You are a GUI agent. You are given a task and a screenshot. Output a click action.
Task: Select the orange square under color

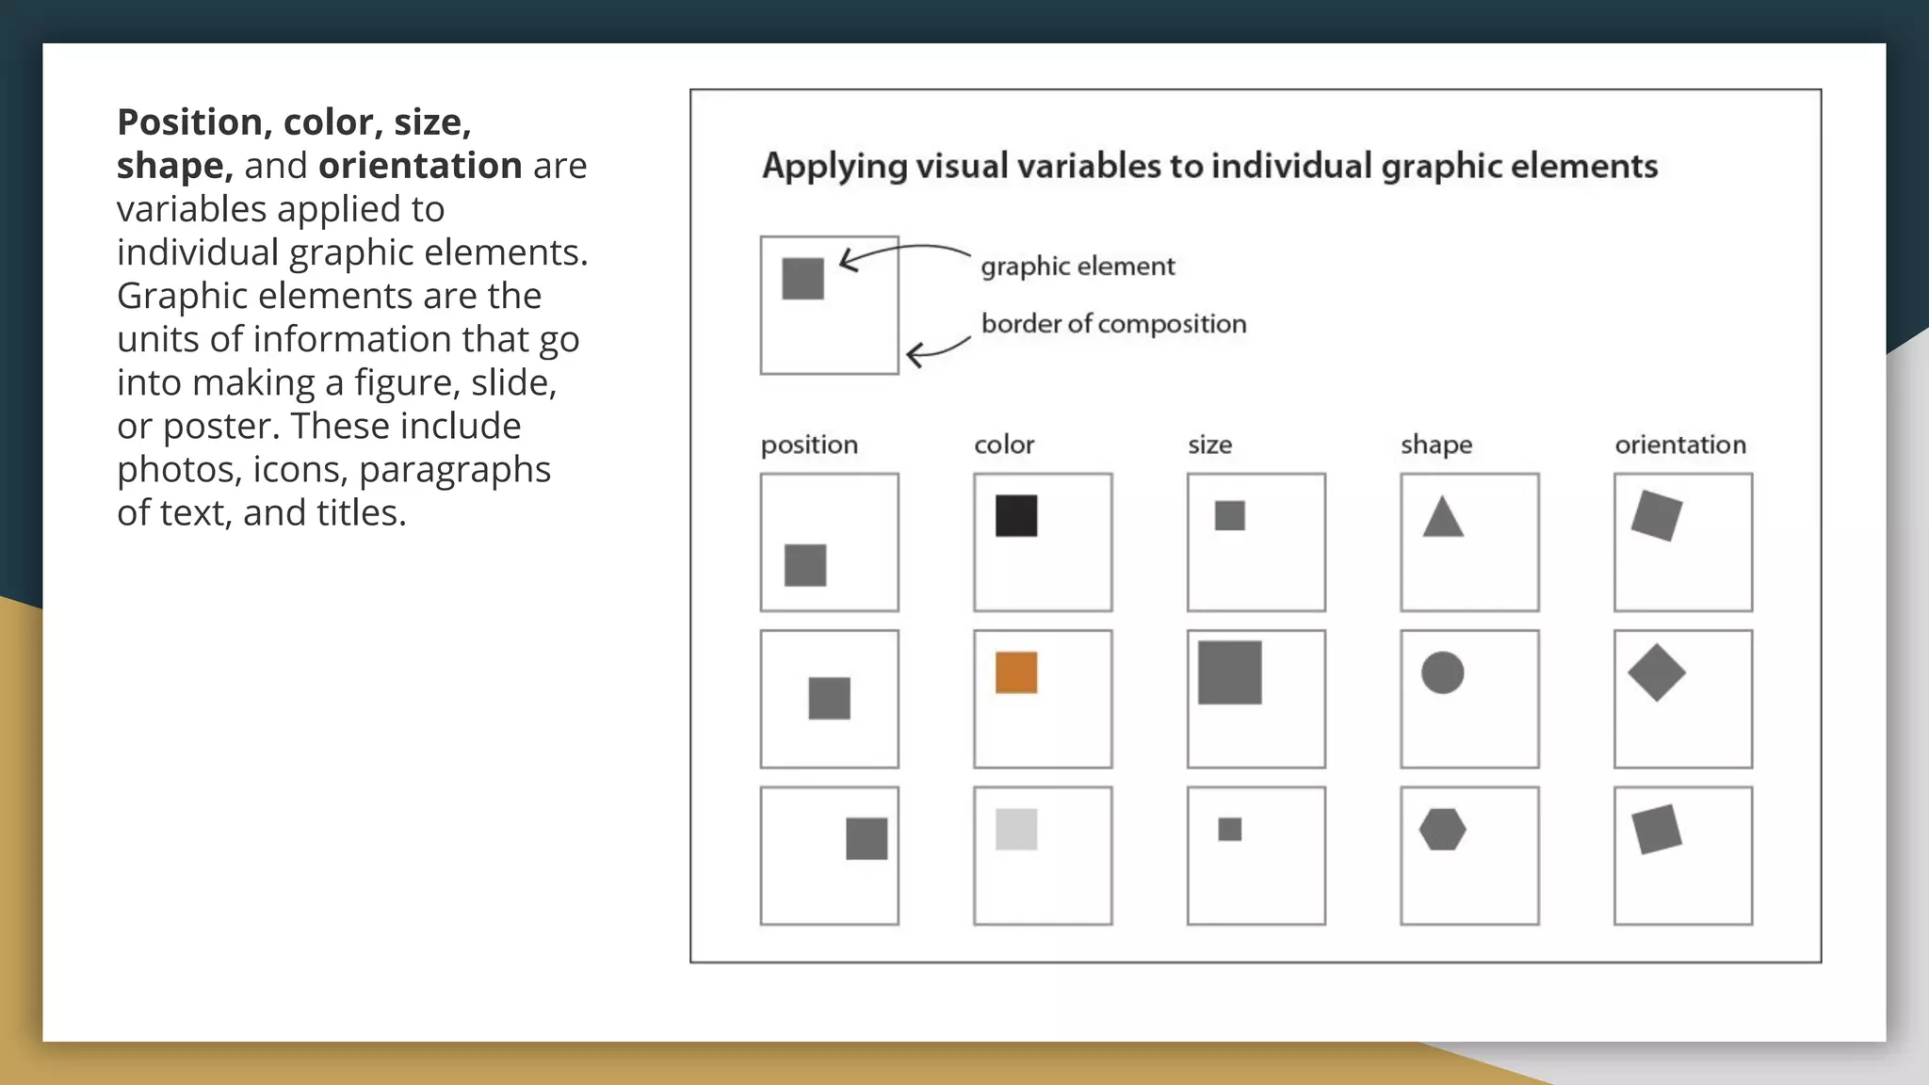point(1016,672)
